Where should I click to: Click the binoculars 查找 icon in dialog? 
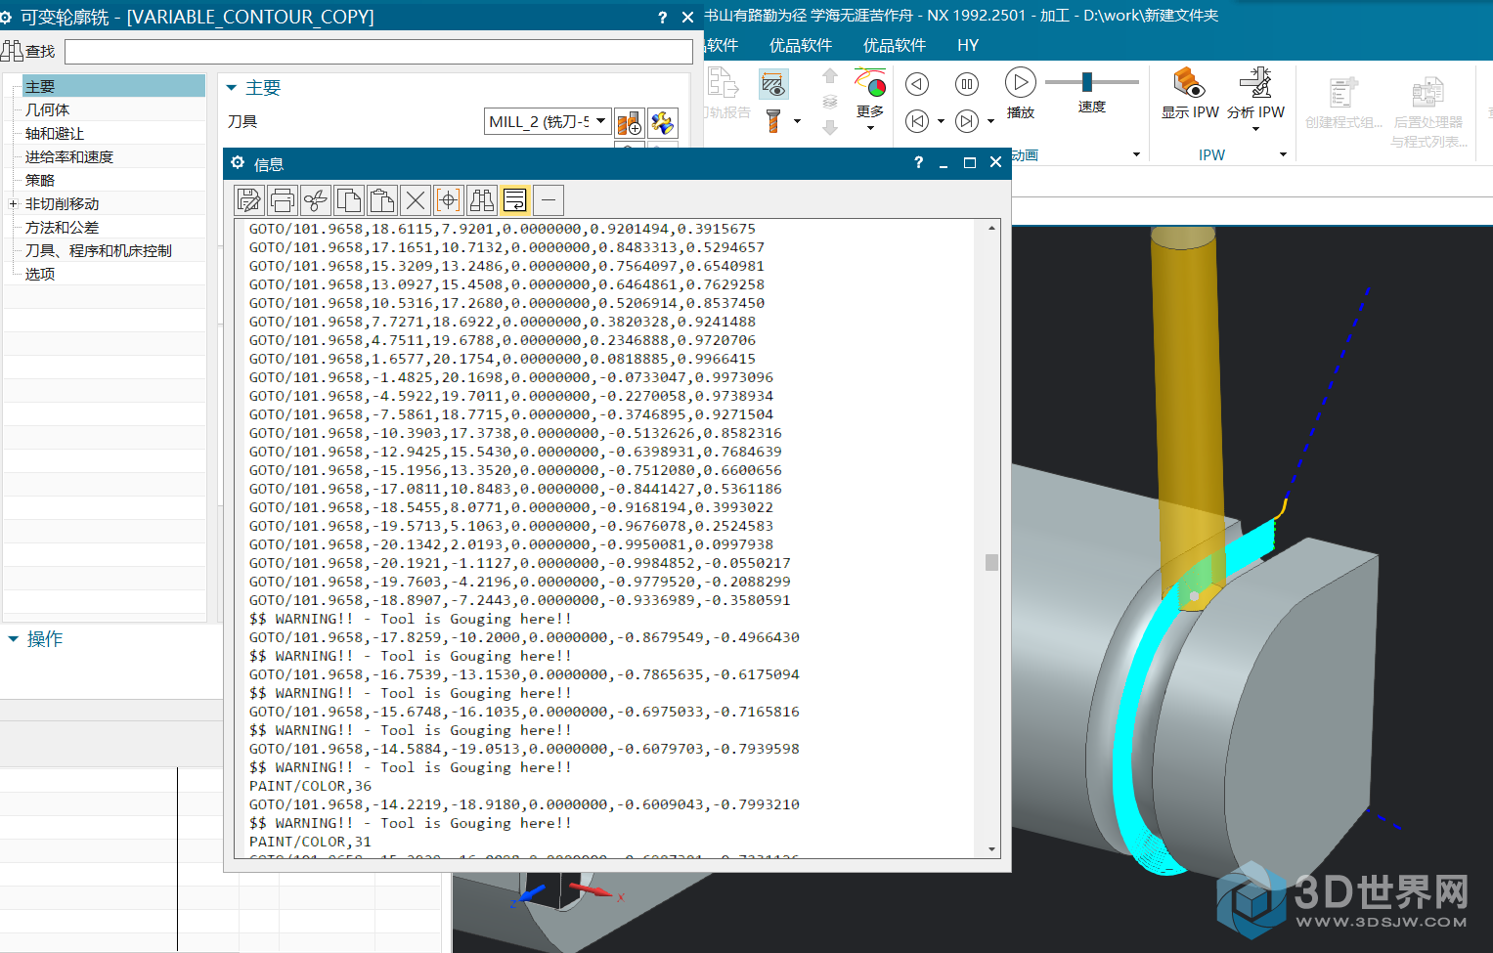pos(13,51)
